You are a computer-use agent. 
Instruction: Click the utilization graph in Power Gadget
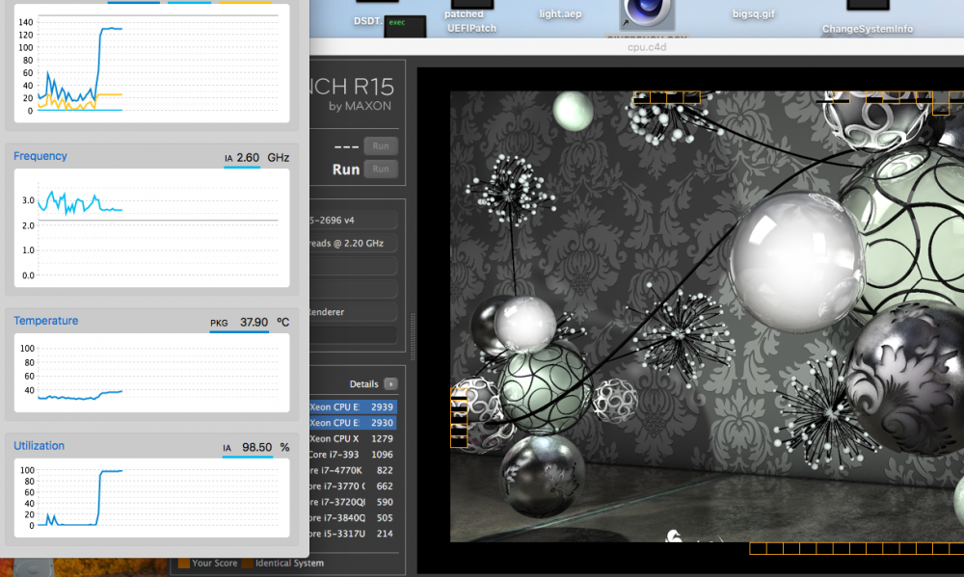pyautogui.click(x=152, y=497)
